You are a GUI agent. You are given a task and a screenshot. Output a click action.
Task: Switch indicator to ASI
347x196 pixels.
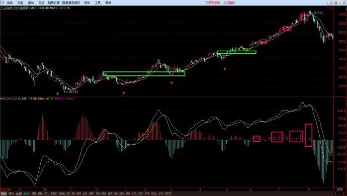(x=85, y=193)
